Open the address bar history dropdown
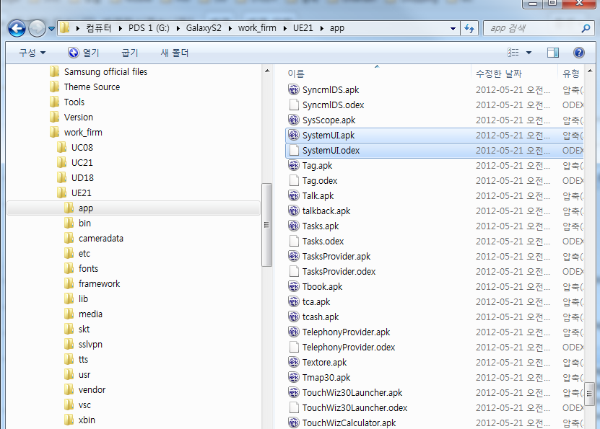Image resolution: width=600 pixels, height=429 pixels. point(453,29)
